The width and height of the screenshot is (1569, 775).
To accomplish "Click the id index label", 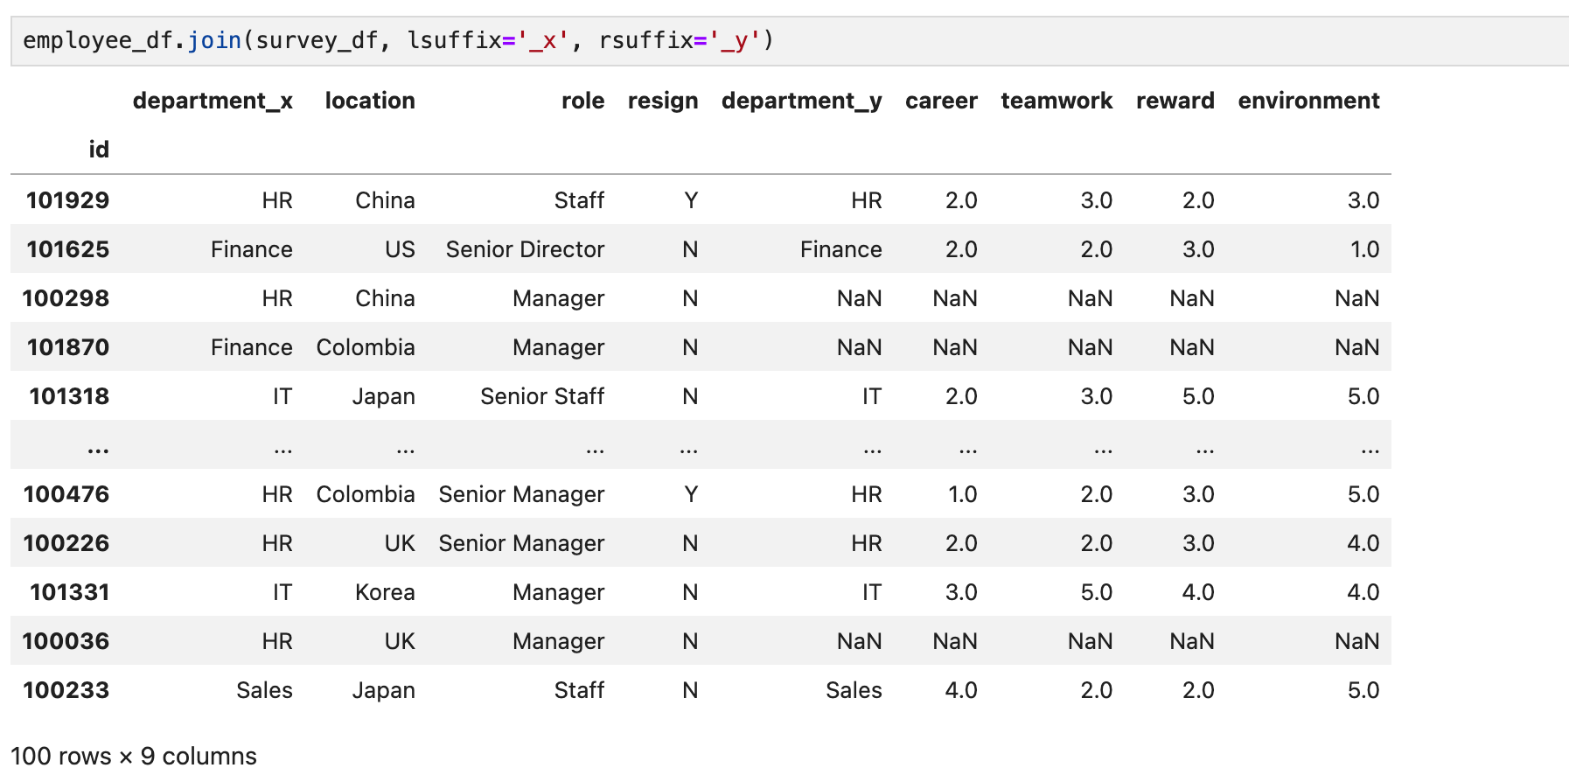I will [99, 150].
